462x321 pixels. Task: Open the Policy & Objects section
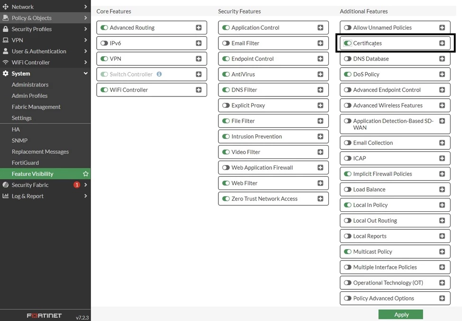click(45, 18)
